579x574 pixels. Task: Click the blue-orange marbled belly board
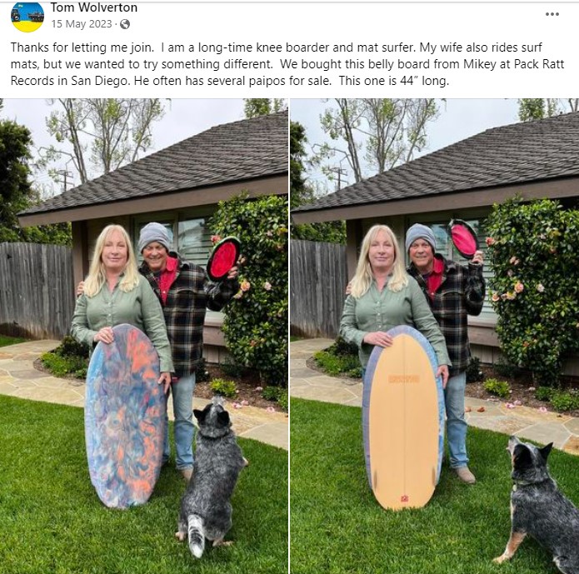click(124, 416)
